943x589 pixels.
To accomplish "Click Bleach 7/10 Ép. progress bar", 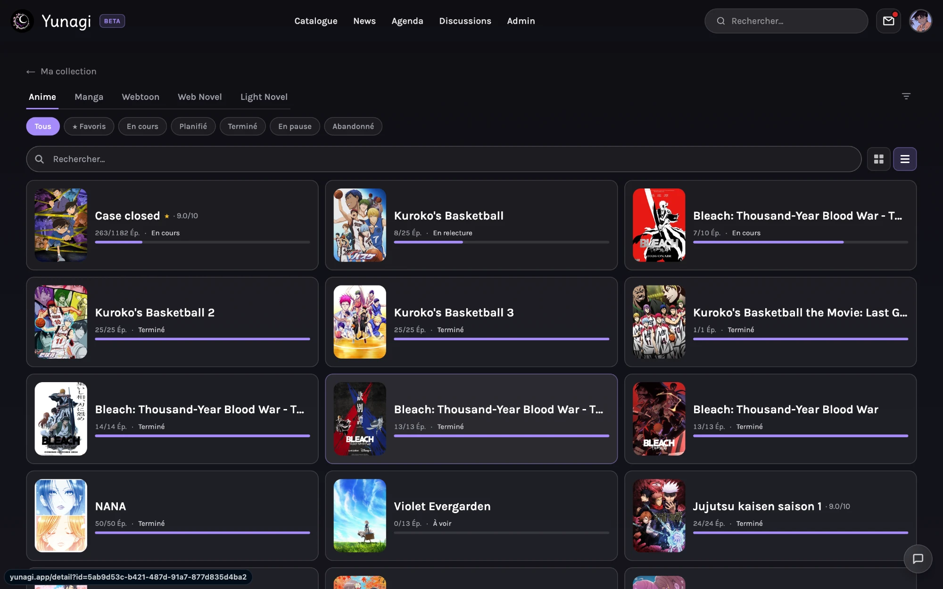I will click(x=800, y=242).
